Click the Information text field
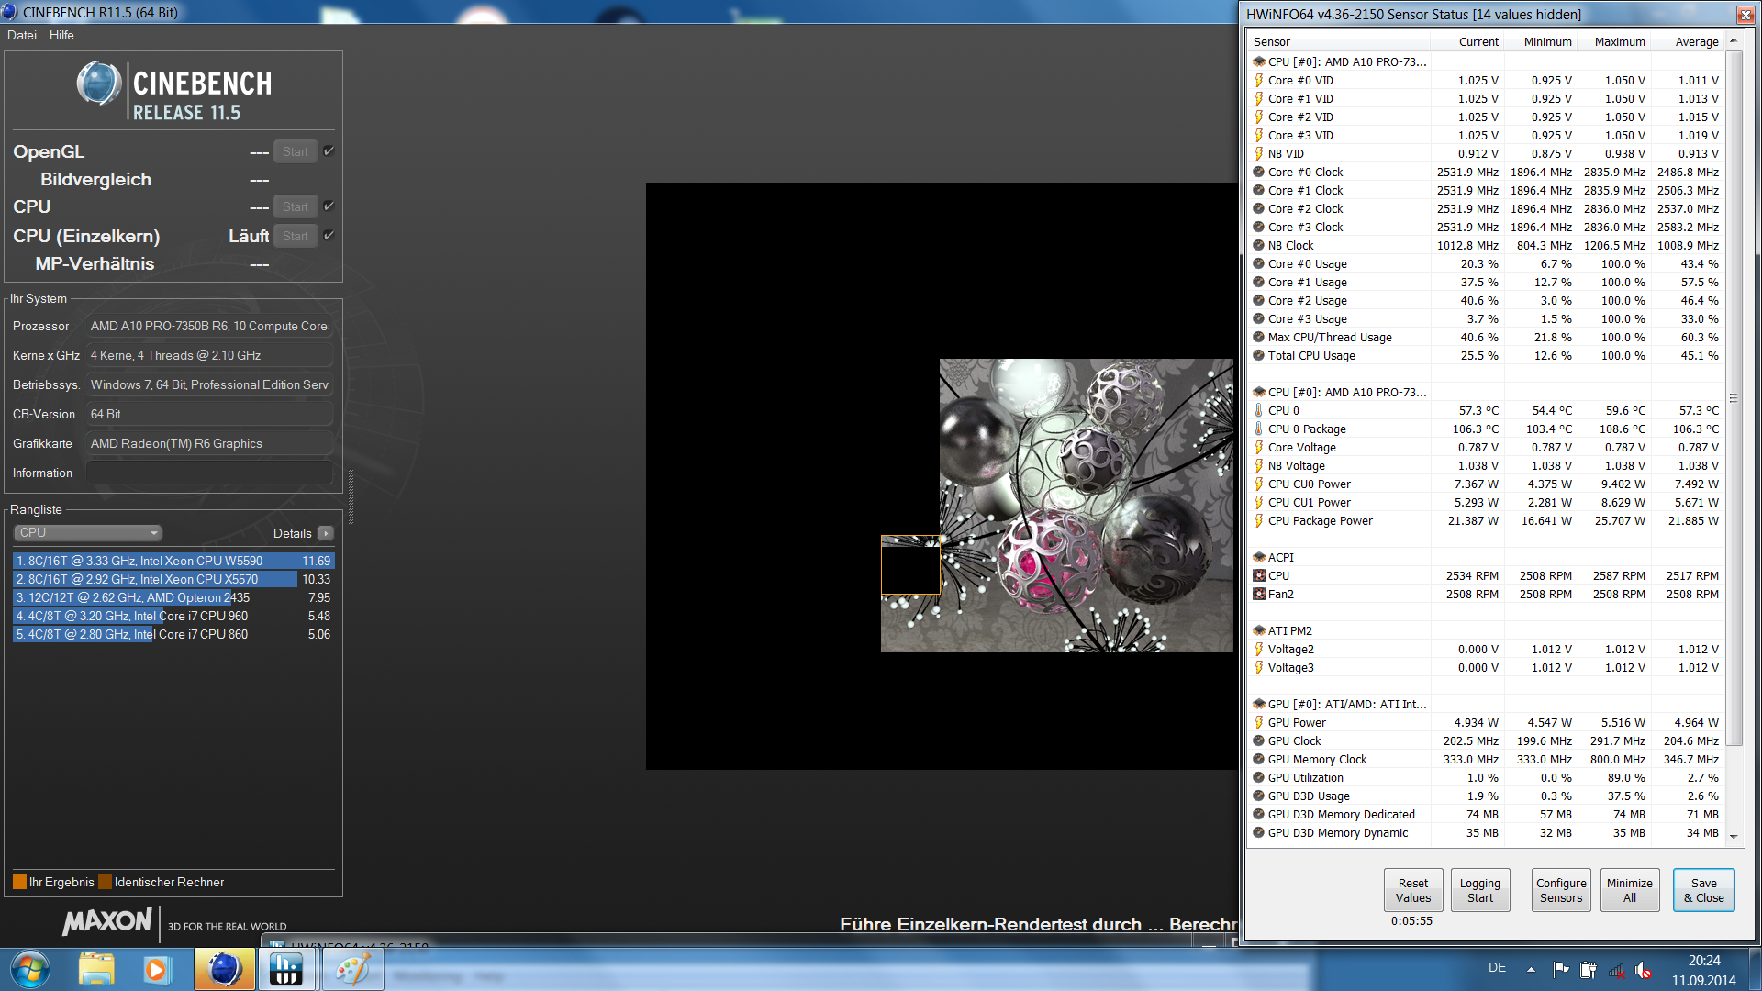The width and height of the screenshot is (1762, 991). [x=209, y=473]
